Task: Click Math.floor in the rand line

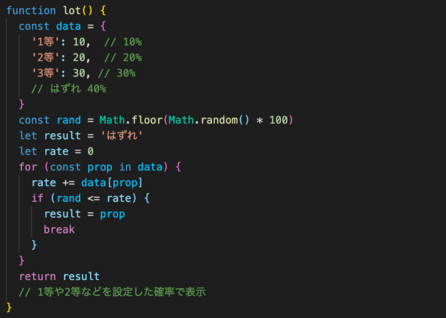Action: (131, 120)
